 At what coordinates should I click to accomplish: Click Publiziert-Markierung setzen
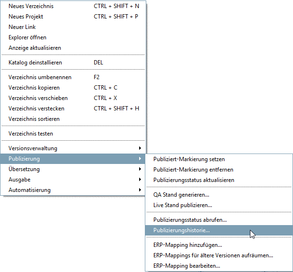(x=189, y=159)
